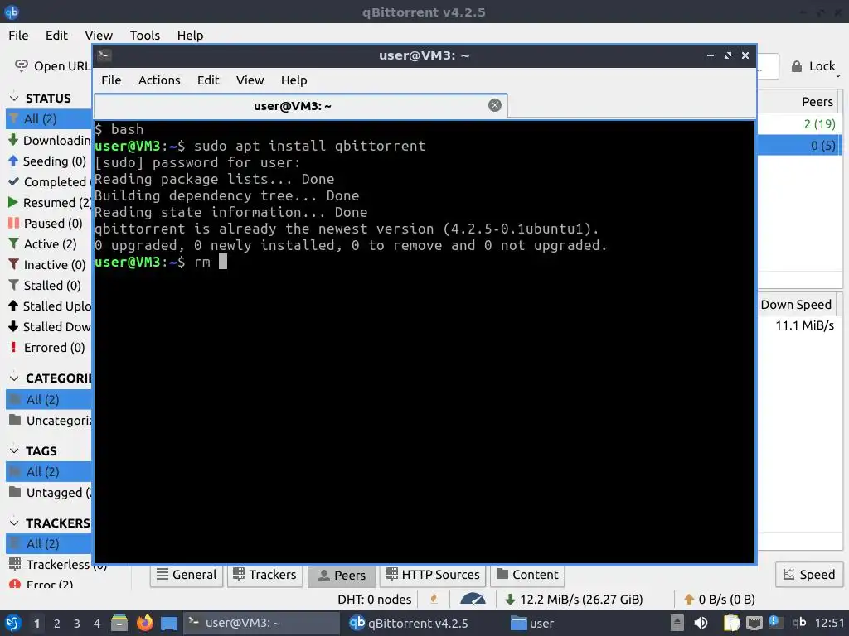
Task: Switch to the Peers tab
Action: pyautogui.click(x=342, y=576)
